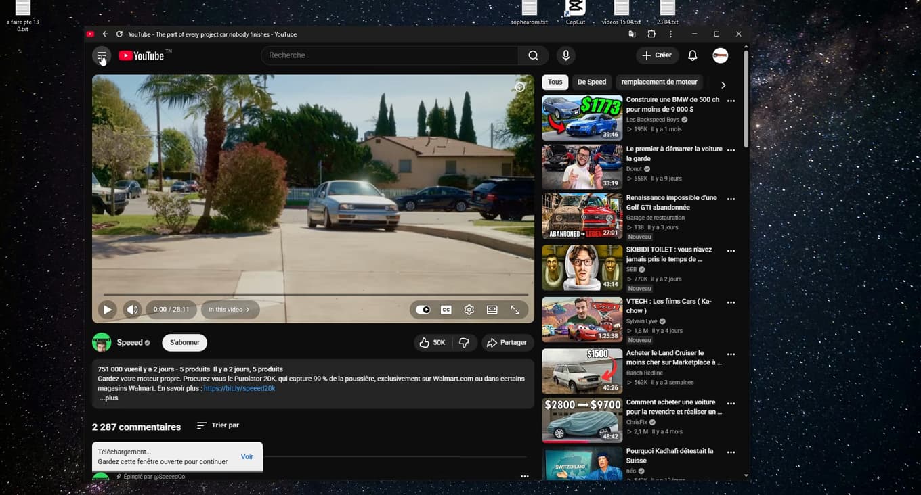921x495 pixels.
Task: Open options for VTECH Cars video
Action: 731,302
